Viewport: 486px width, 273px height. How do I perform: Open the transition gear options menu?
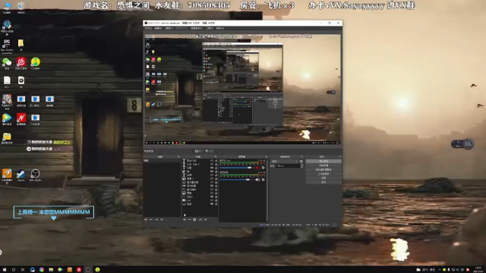(x=301, y=162)
